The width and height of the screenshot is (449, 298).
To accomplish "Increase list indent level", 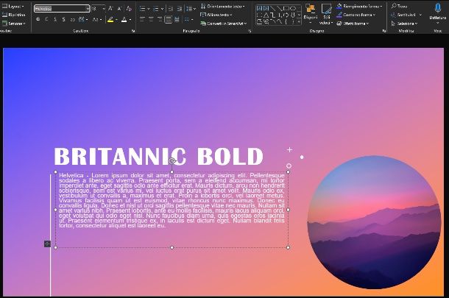I will 180,9.
